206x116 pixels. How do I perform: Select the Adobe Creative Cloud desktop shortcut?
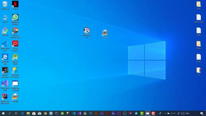(x=15, y=46)
